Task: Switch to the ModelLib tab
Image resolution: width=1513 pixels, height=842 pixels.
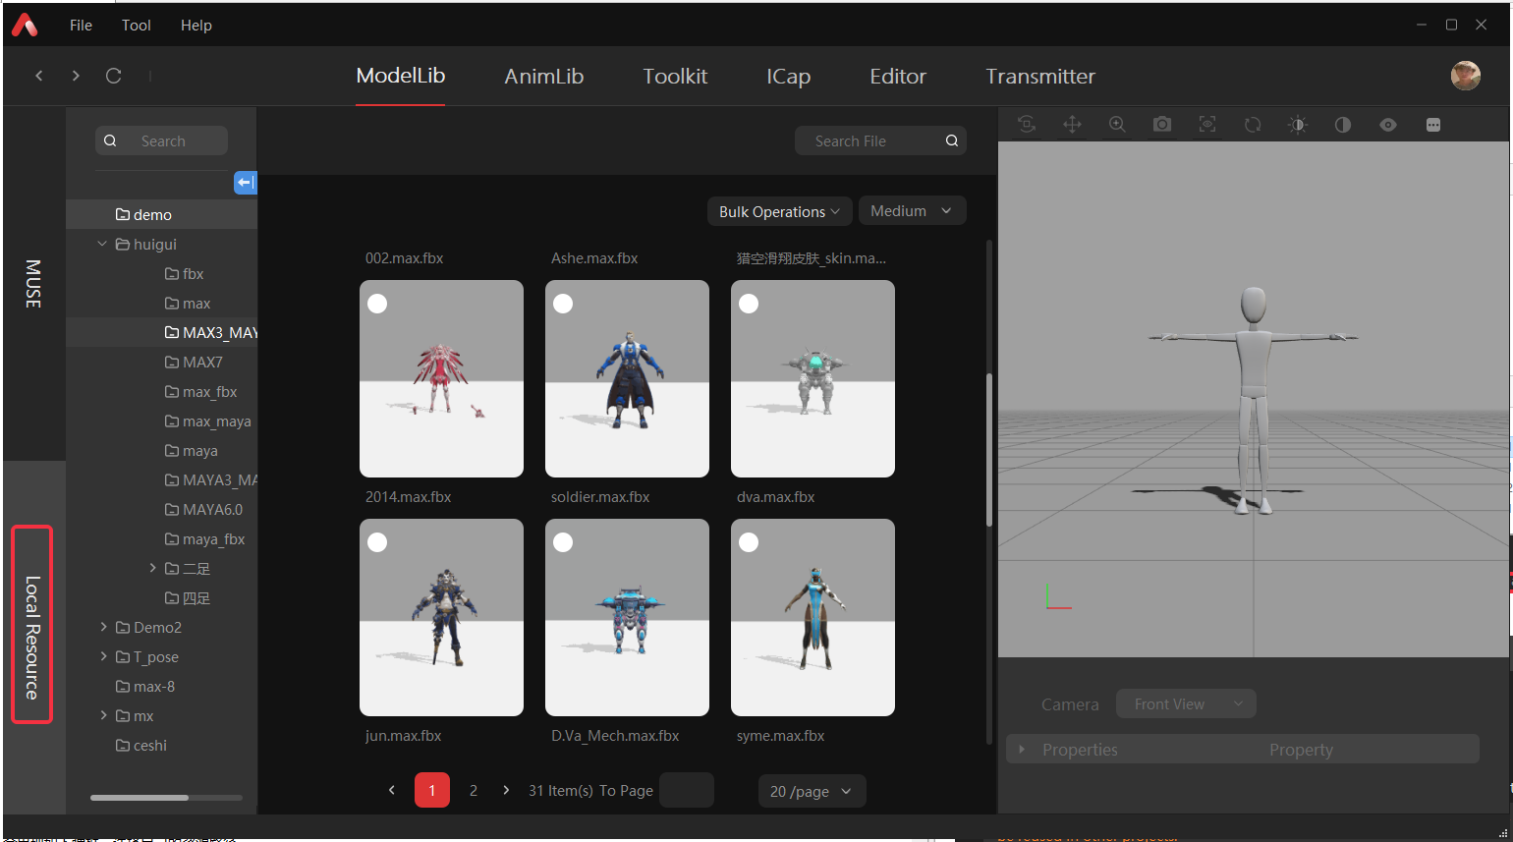Action: 401,76
